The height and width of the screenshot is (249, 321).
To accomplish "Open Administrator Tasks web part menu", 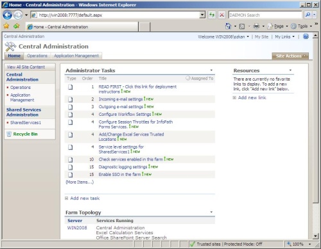I will [x=211, y=70].
